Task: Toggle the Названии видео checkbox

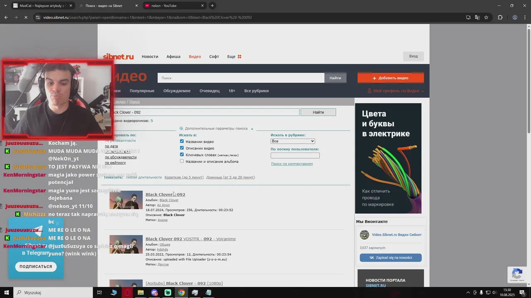Action: (182, 141)
